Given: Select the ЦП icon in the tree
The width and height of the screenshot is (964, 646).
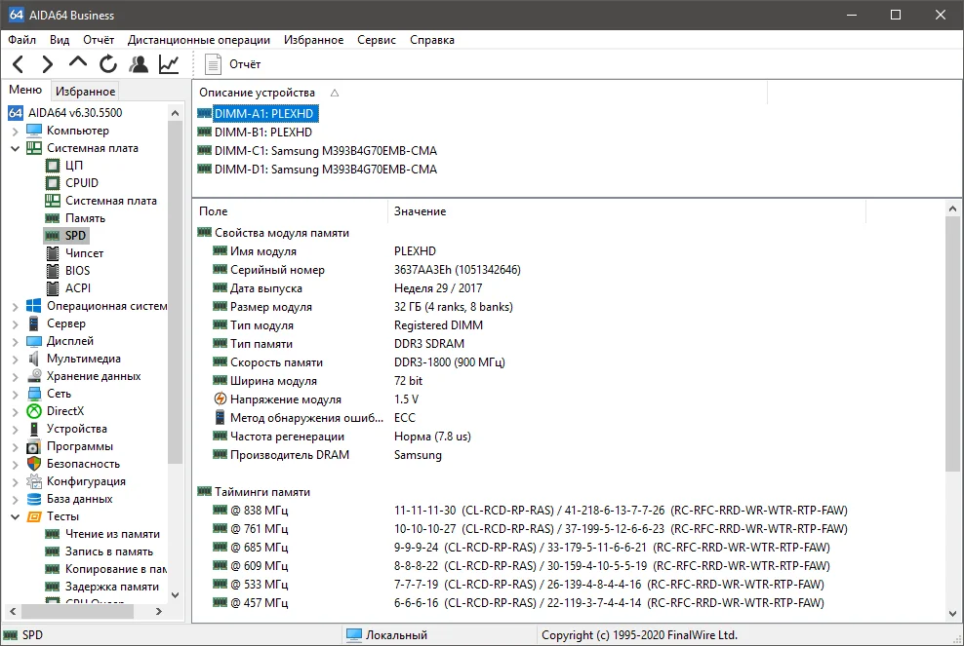Looking at the screenshot, I should pos(53,166).
